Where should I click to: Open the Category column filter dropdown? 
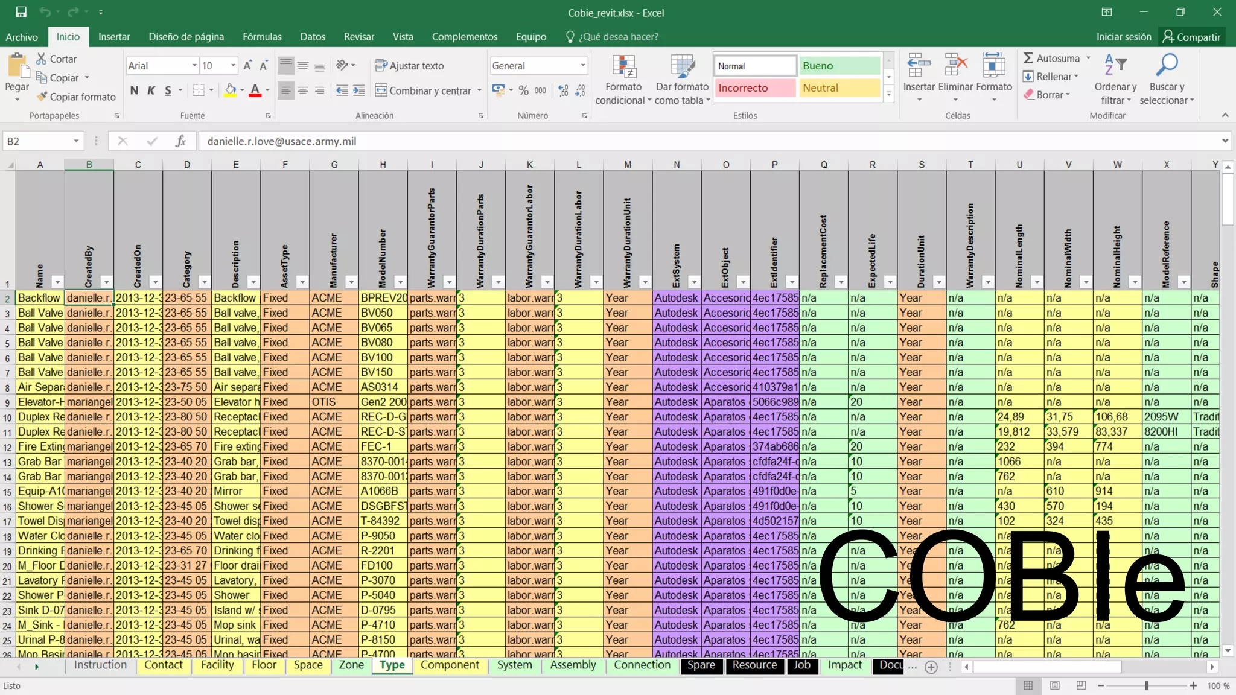coord(204,282)
